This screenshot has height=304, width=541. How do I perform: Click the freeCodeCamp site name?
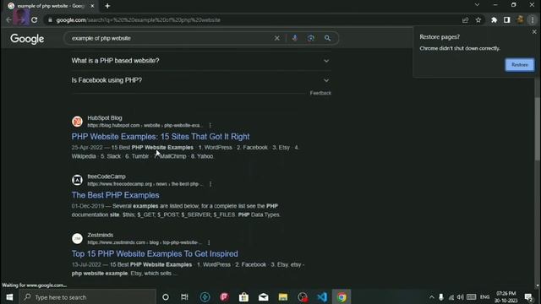(107, 176)
